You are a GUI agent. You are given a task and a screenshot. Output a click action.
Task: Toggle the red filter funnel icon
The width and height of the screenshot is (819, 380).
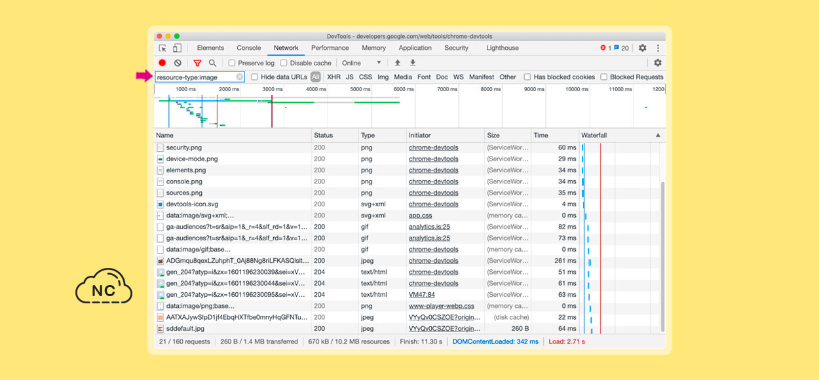point(197,63)
